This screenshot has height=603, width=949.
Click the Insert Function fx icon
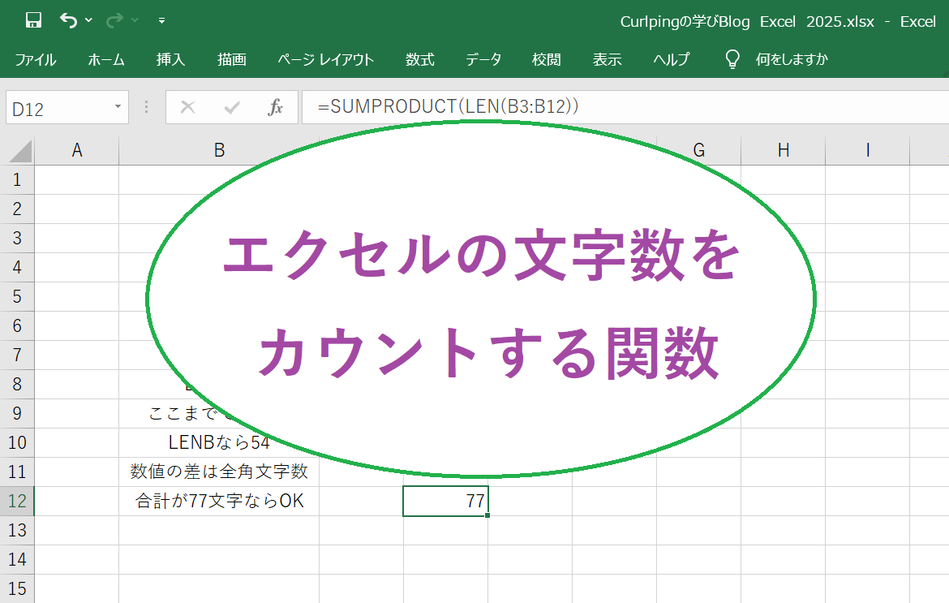(275, 107)
